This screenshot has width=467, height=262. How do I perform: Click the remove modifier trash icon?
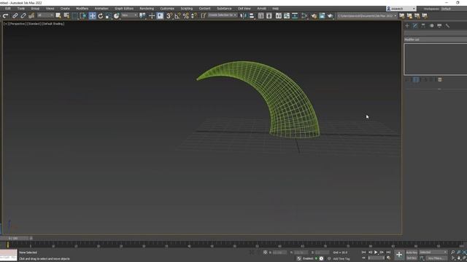[x=440, y=79]
